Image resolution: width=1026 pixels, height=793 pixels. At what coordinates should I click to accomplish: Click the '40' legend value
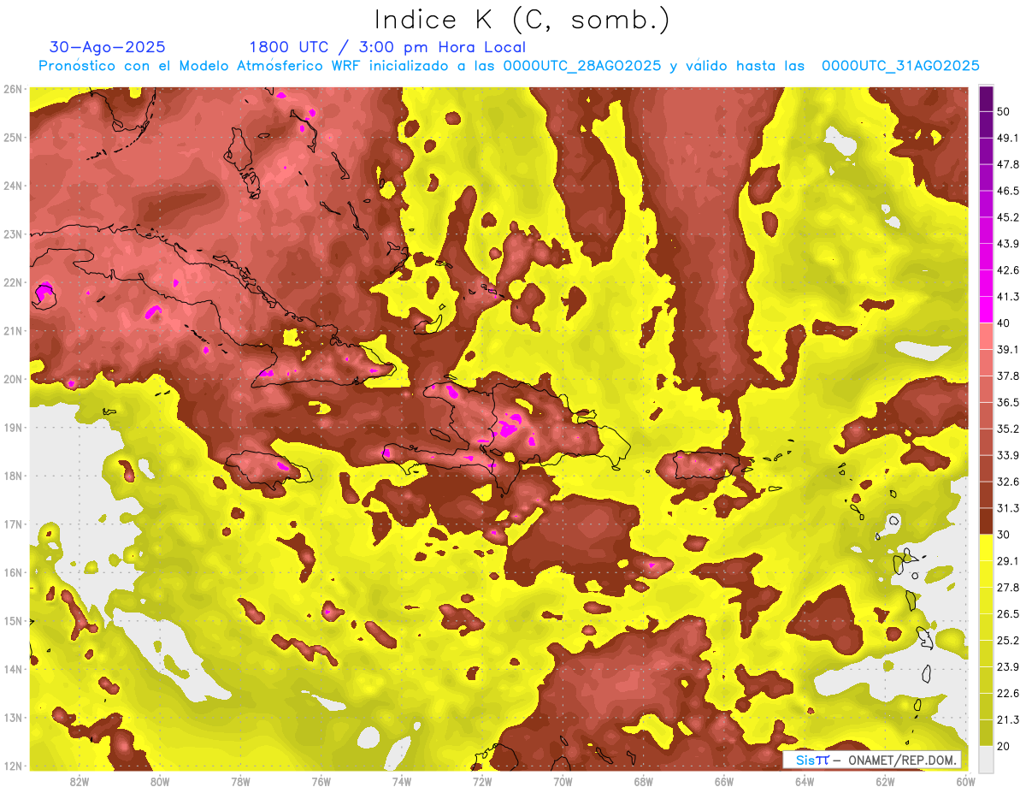(1005, 323)
